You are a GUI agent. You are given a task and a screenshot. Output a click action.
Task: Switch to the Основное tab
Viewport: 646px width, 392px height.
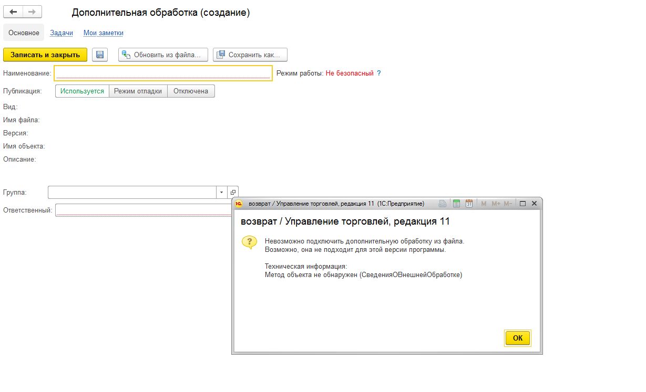pos(24,33)
